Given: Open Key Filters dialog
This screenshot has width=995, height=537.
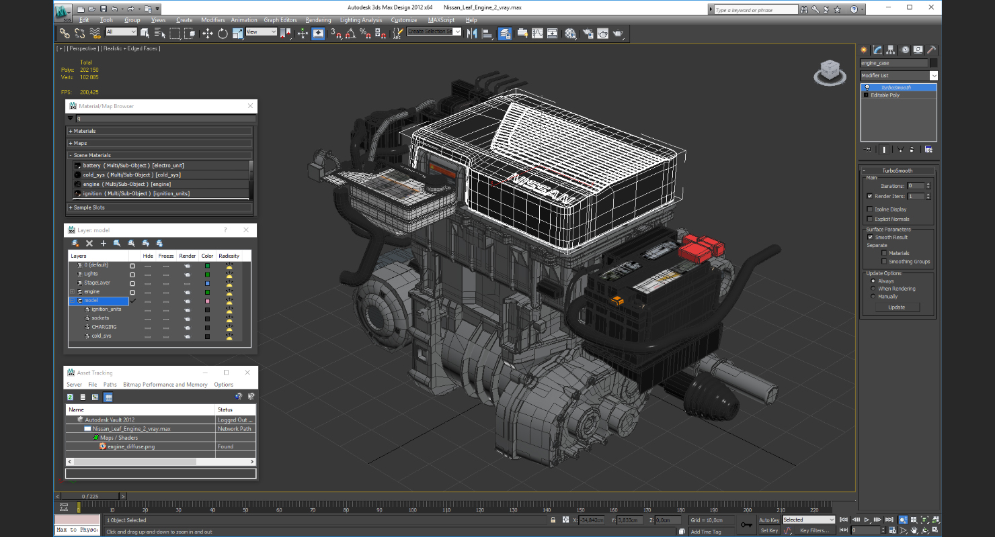Looking at the screenshot, I should [814, 530].
